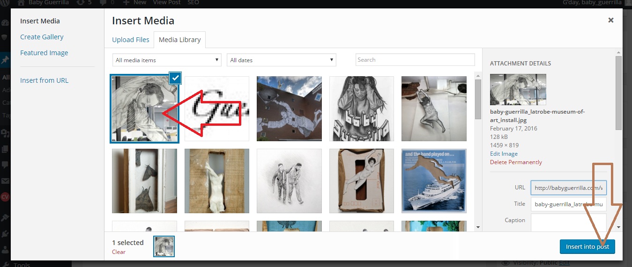Click the Delete Permanently link
The width and height of the screenshot is (632, 267).
click(516, 162)
